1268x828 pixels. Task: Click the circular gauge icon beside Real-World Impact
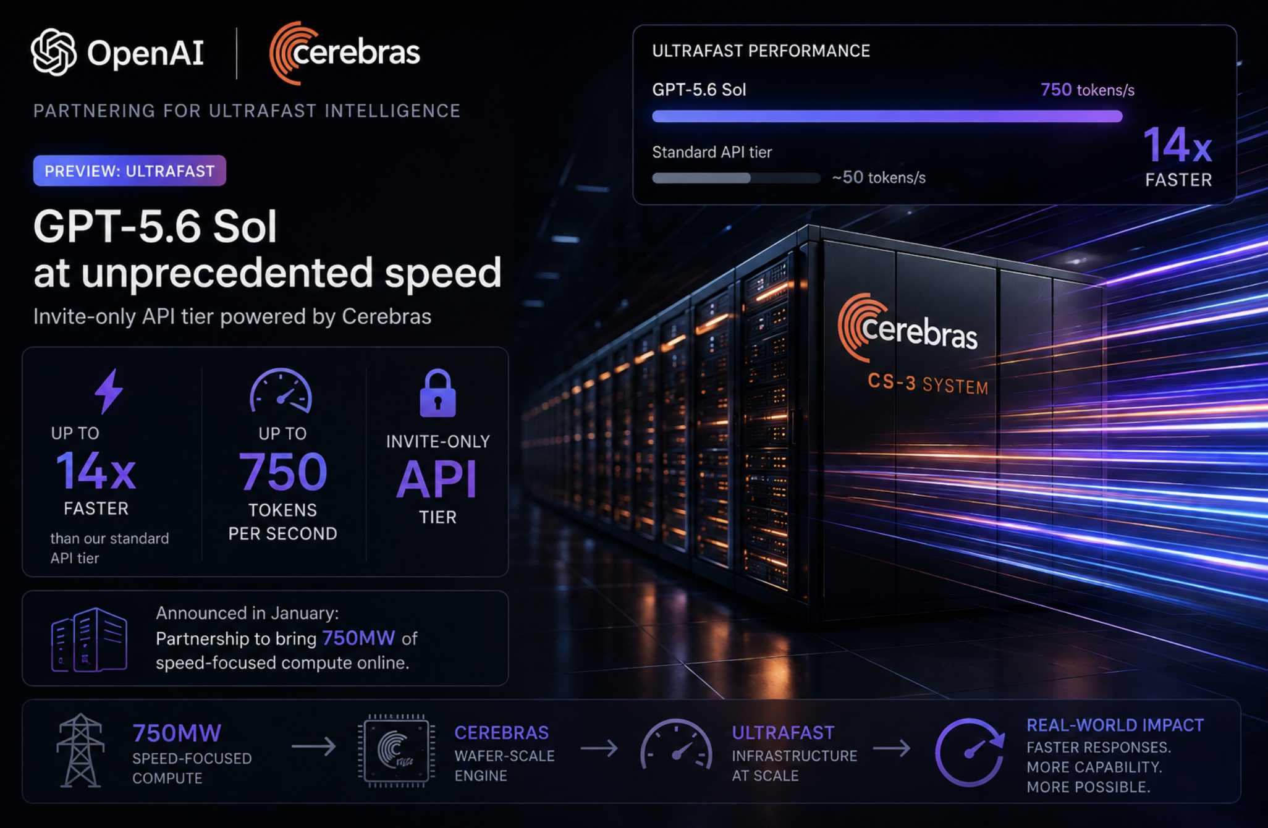[x=970, y=751]
